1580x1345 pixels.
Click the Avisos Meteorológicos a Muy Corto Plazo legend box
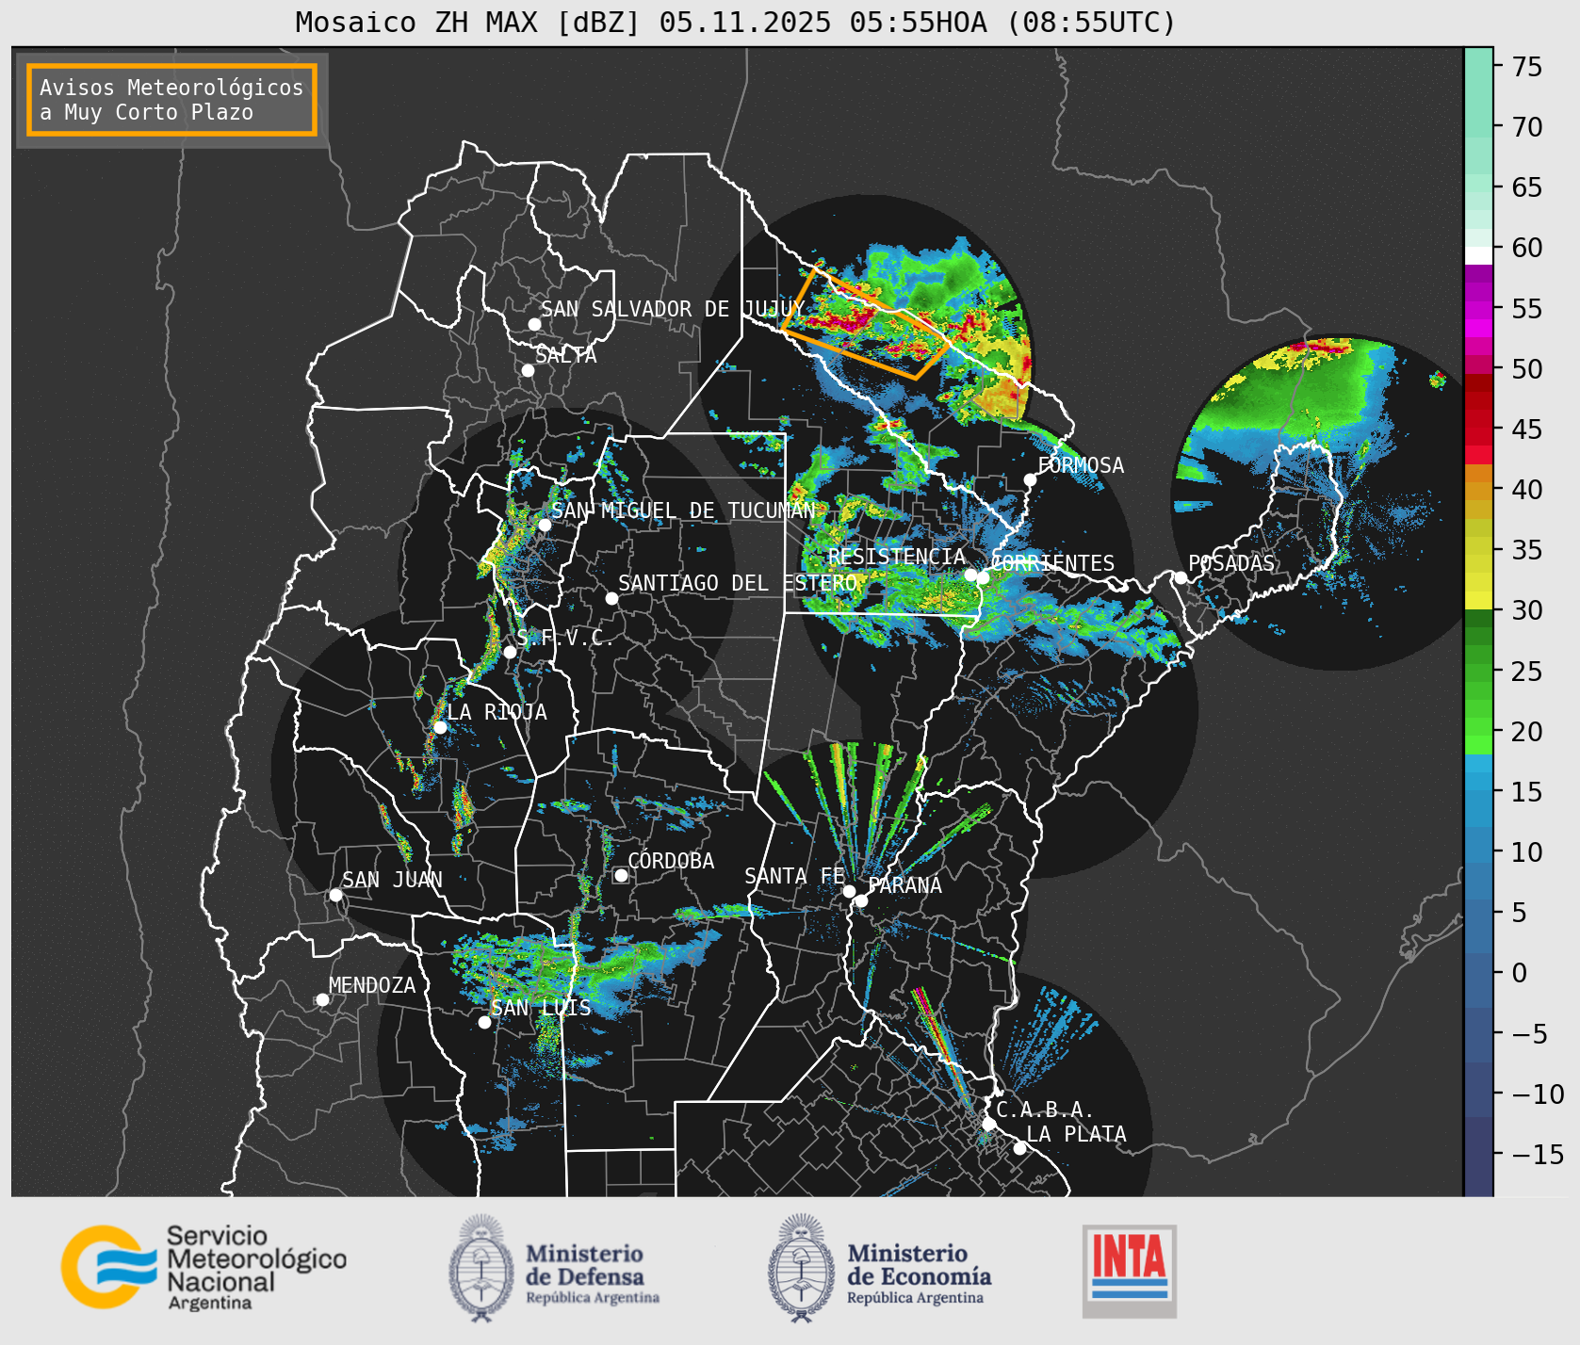pyautogui.click(x=171, y=100)
